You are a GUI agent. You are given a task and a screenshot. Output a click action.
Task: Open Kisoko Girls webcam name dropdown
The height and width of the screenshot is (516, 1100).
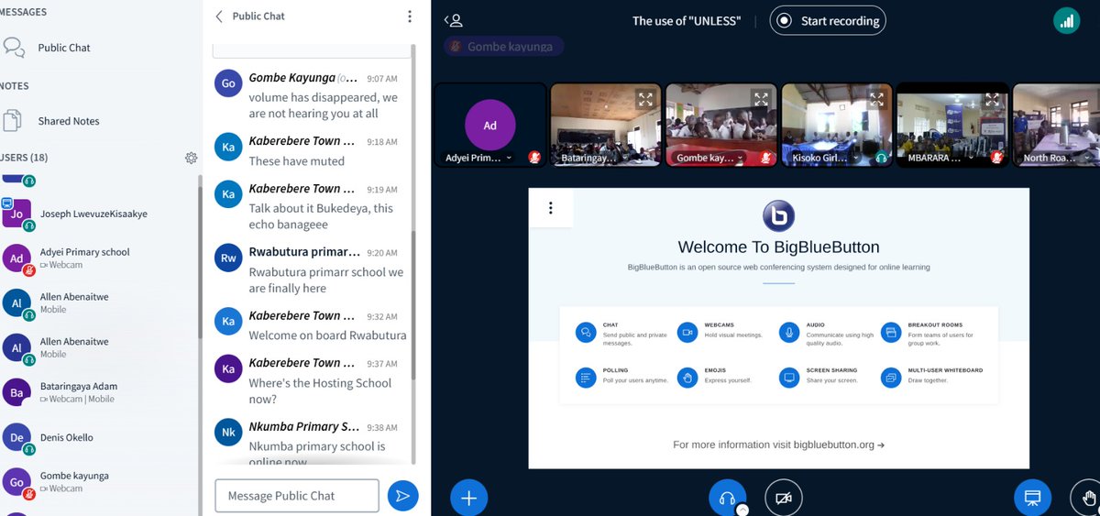828,158
